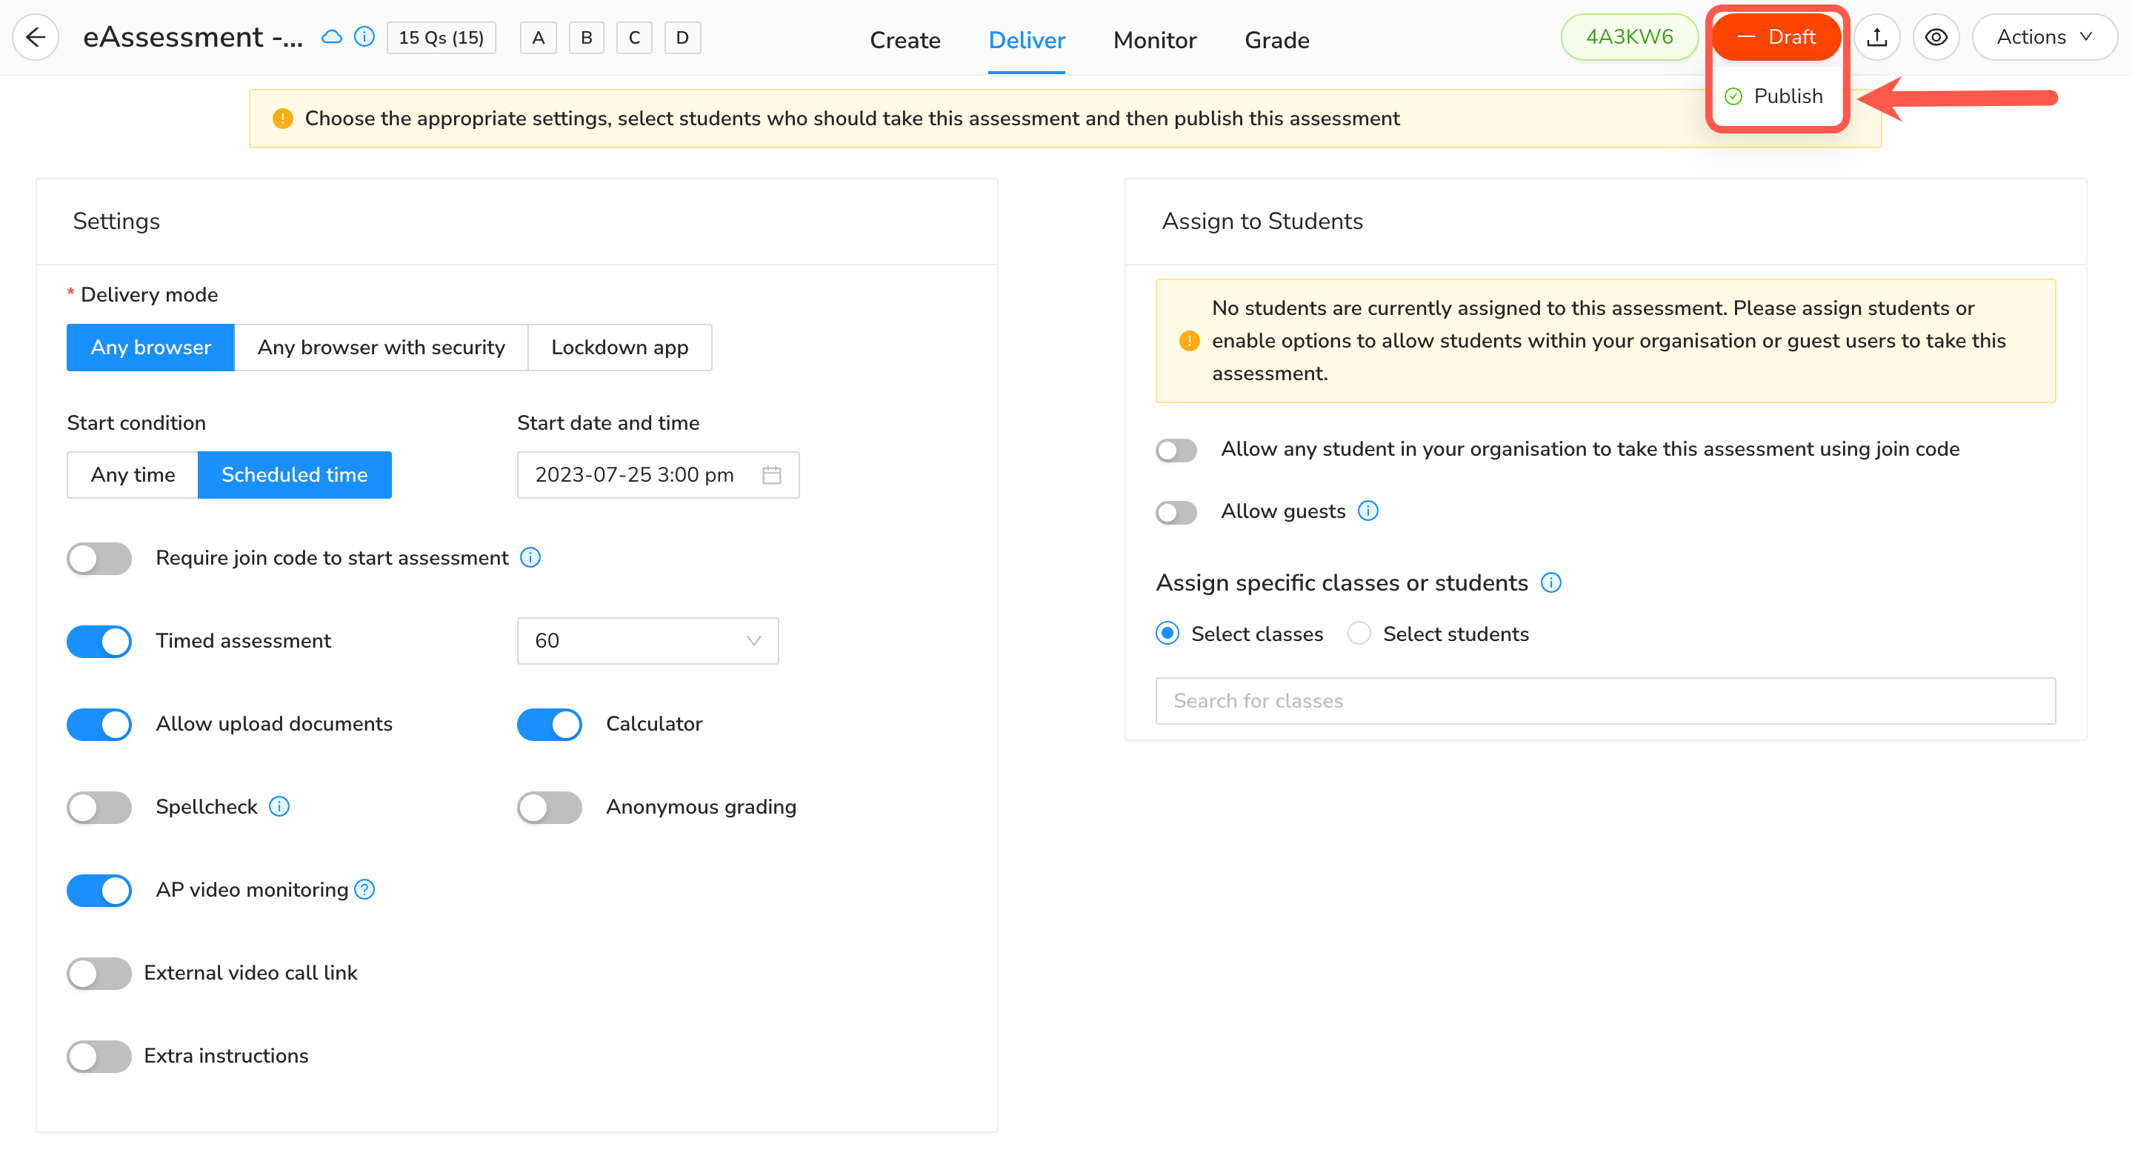Open the Draft status dropdown
The width and height of the screenshot is (2132, 1156).
pos(1776,37)
